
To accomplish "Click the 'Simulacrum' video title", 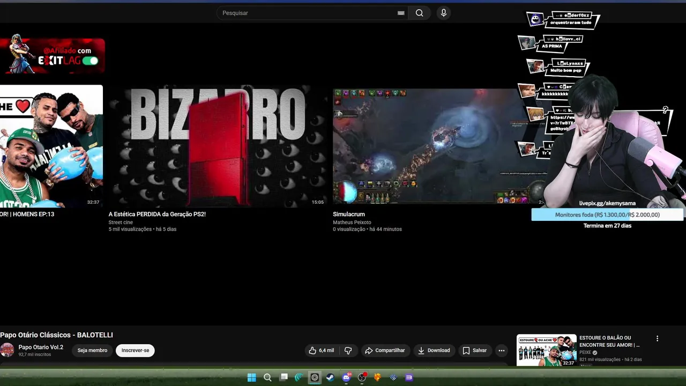I will 349,214.
